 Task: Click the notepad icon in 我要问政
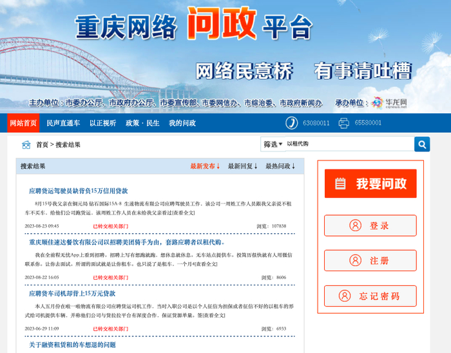pyautogui.click(x=340, y=184)
